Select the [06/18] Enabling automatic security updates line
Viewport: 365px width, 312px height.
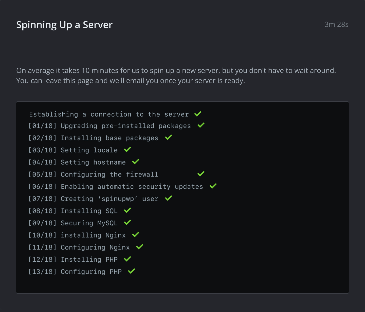pos(116,187)
